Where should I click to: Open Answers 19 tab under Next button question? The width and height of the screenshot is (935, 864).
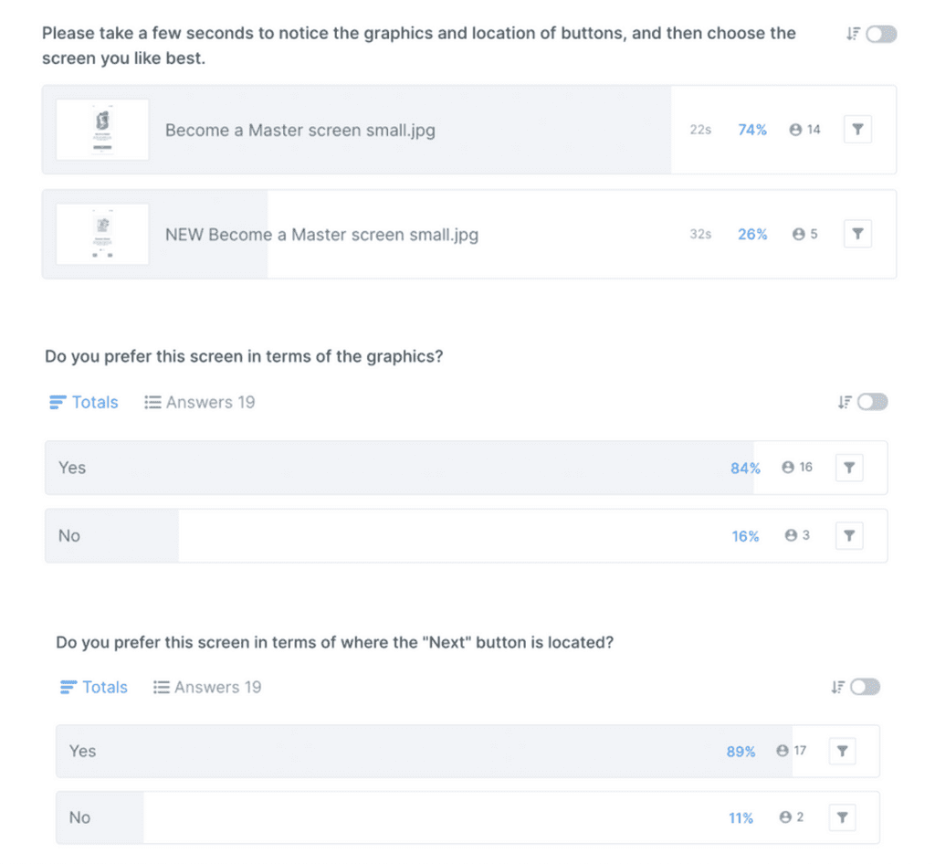click(207, 687)
